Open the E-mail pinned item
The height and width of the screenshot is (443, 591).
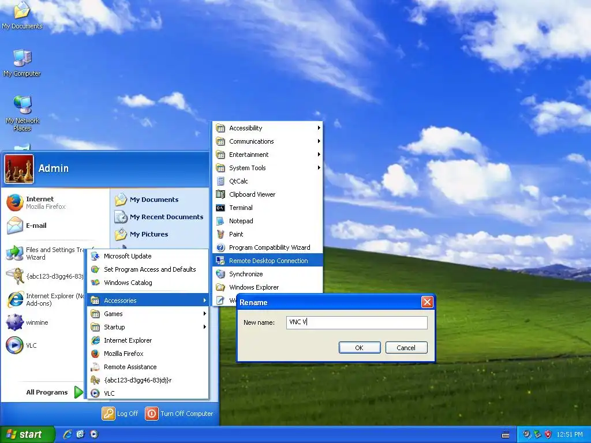(27, 226)
